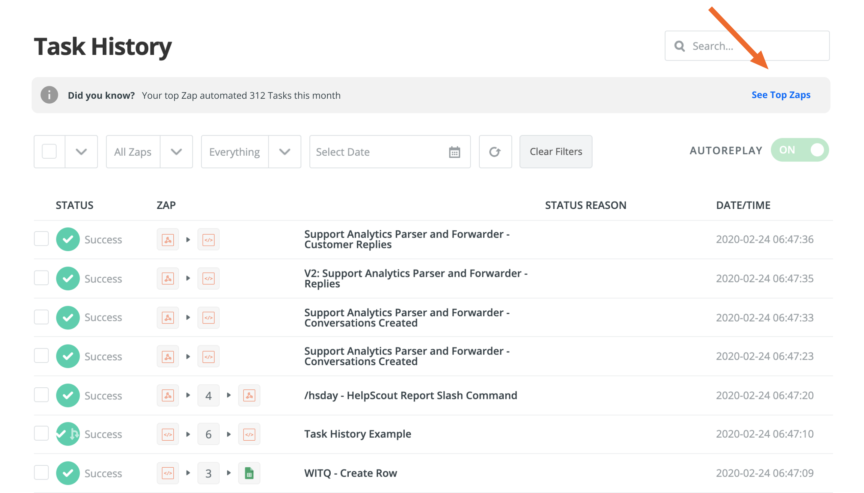Click success checkmark for WITQ - Create Row

click(68, 473)
